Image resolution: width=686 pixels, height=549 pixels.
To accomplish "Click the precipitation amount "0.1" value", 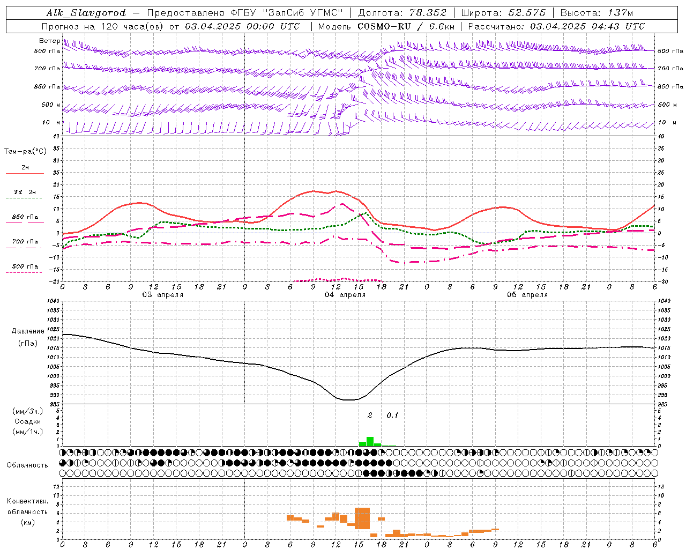I will 393,415.
